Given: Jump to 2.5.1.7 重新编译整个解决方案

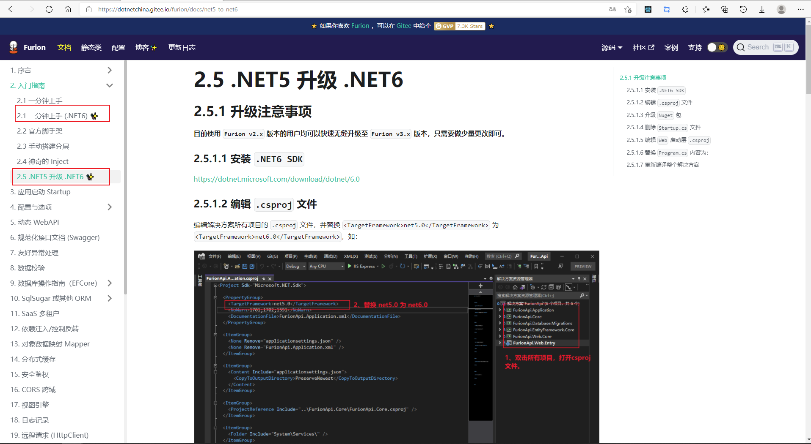Looking at the screenshot, I should point(663,165).
